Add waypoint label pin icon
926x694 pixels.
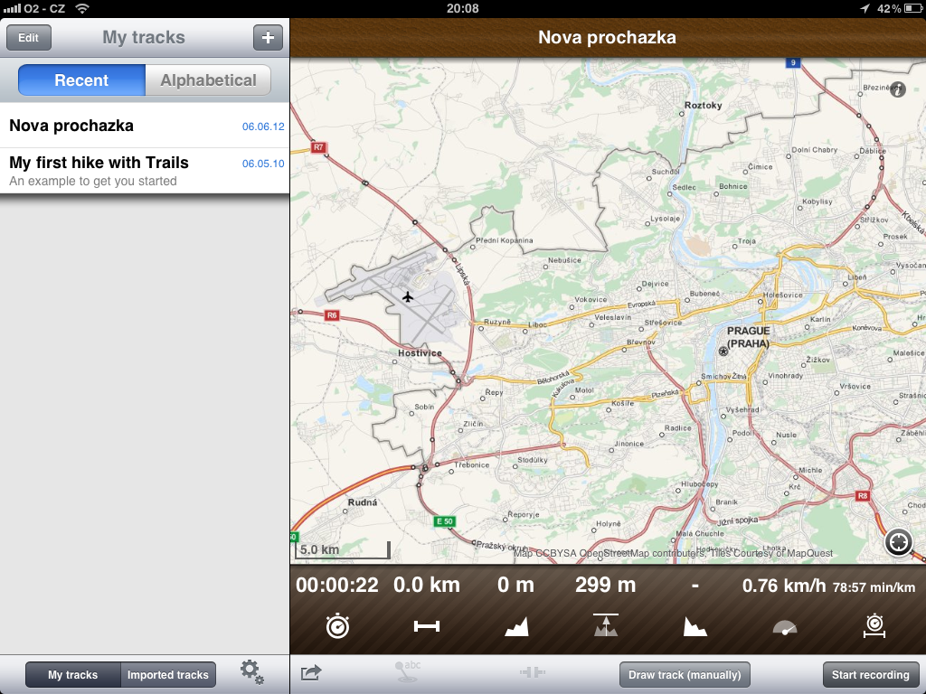407,671
